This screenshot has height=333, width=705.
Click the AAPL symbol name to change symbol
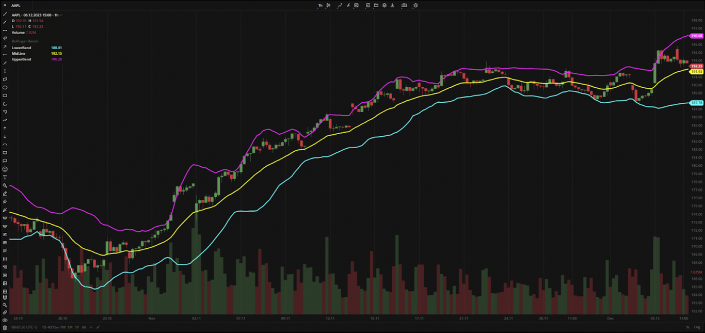coord(15,5)
